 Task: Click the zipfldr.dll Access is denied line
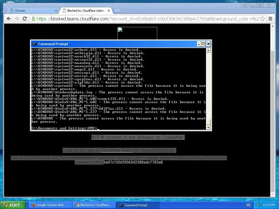(87, 82)
